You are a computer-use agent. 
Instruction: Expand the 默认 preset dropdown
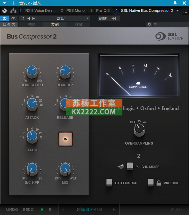pyautogui.click(x=63, y=18)
